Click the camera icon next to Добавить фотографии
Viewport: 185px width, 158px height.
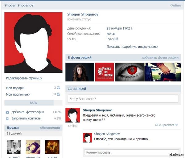click(x=7, y=112)
